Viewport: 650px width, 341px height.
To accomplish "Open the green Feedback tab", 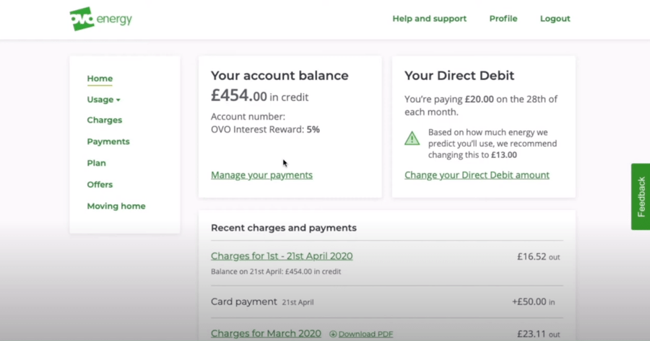I will pyautogui.click(x=641, y=197).
